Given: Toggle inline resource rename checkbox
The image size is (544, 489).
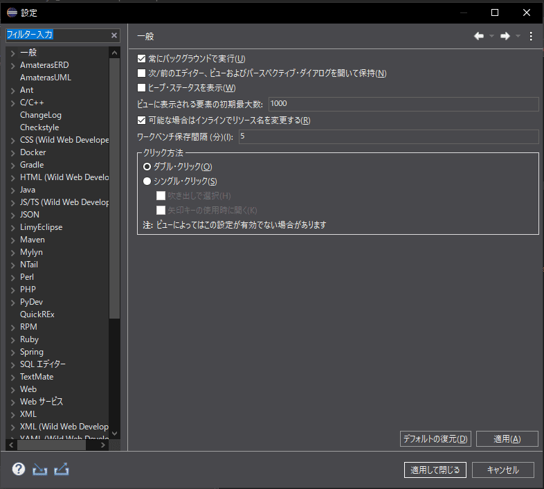Looking at the screenshot, I should tap(142, 121).
